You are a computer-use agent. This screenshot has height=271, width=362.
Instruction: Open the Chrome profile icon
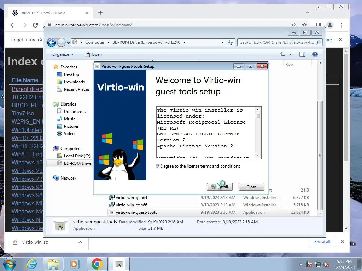330,25
